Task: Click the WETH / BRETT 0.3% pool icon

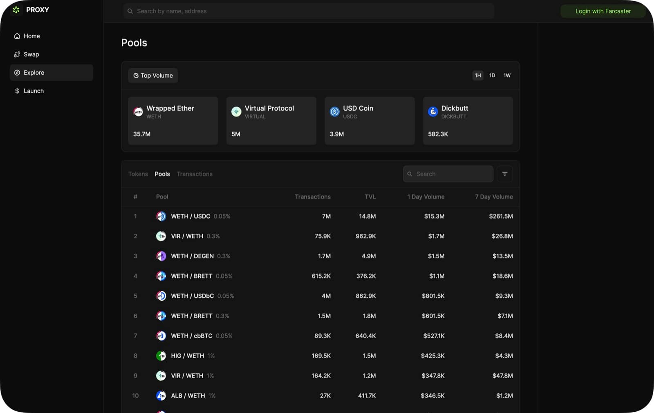Action: click(161, 316)
